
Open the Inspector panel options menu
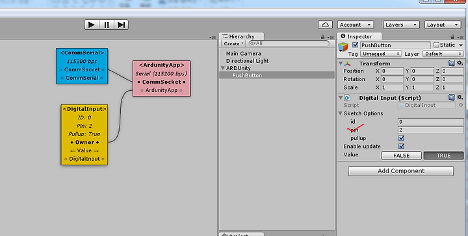click(460, 38)
